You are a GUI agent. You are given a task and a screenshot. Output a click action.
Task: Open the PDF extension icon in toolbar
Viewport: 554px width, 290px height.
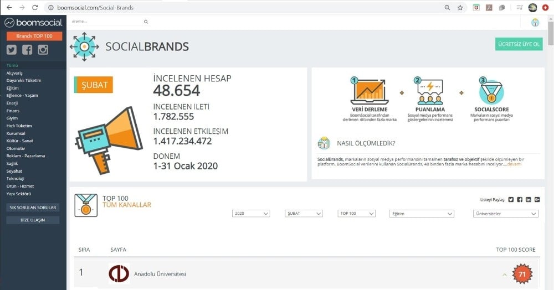click(489, 7)
